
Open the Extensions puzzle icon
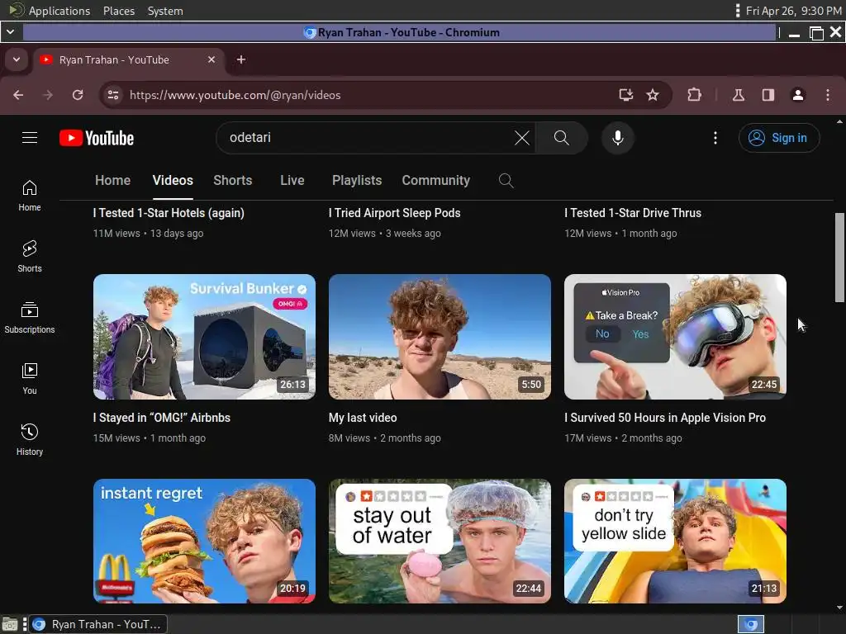click(x=694, y=95)
